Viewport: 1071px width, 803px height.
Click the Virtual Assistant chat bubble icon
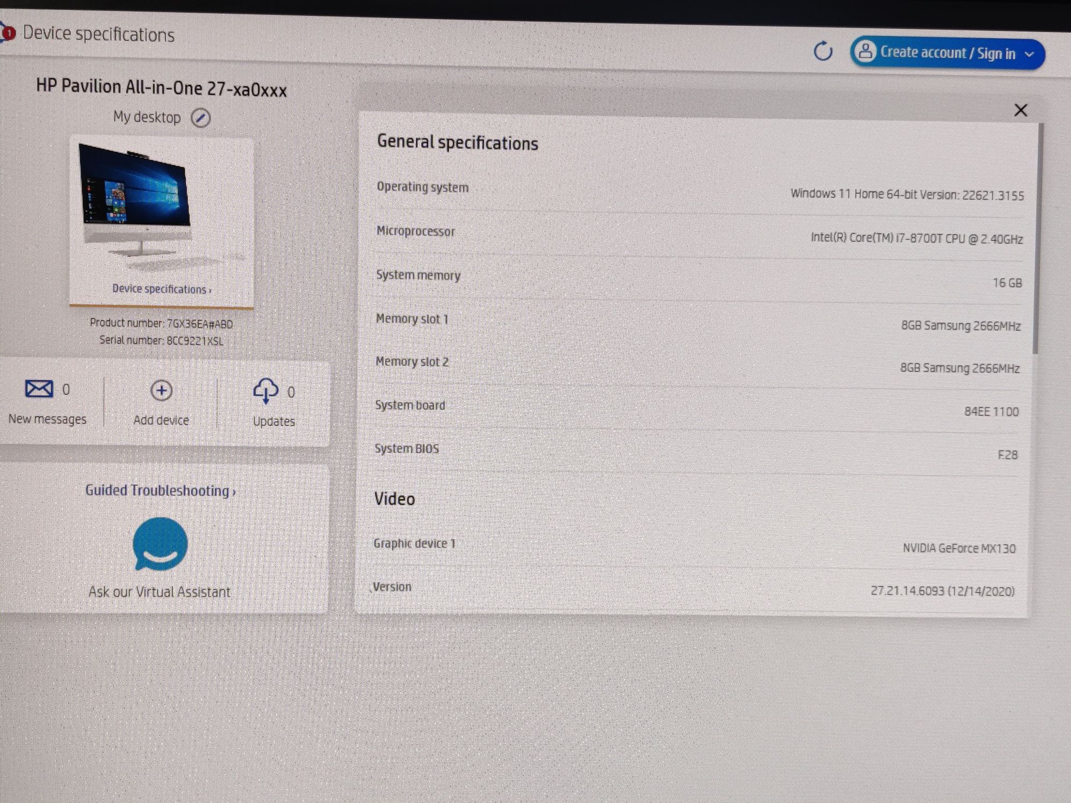(160, 544)
